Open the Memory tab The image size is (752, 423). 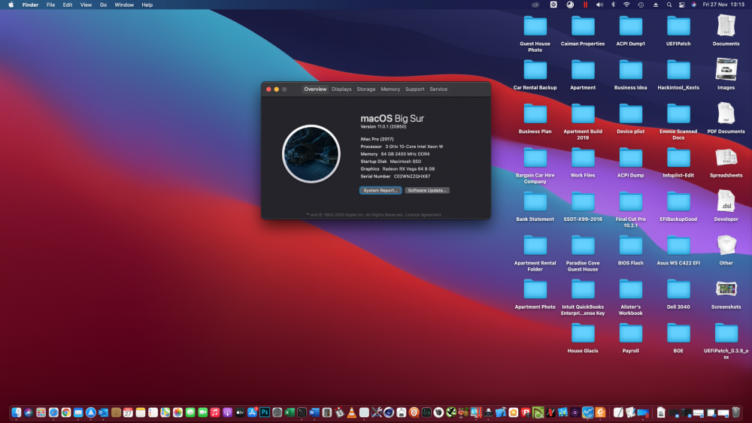tap(390, 89)
